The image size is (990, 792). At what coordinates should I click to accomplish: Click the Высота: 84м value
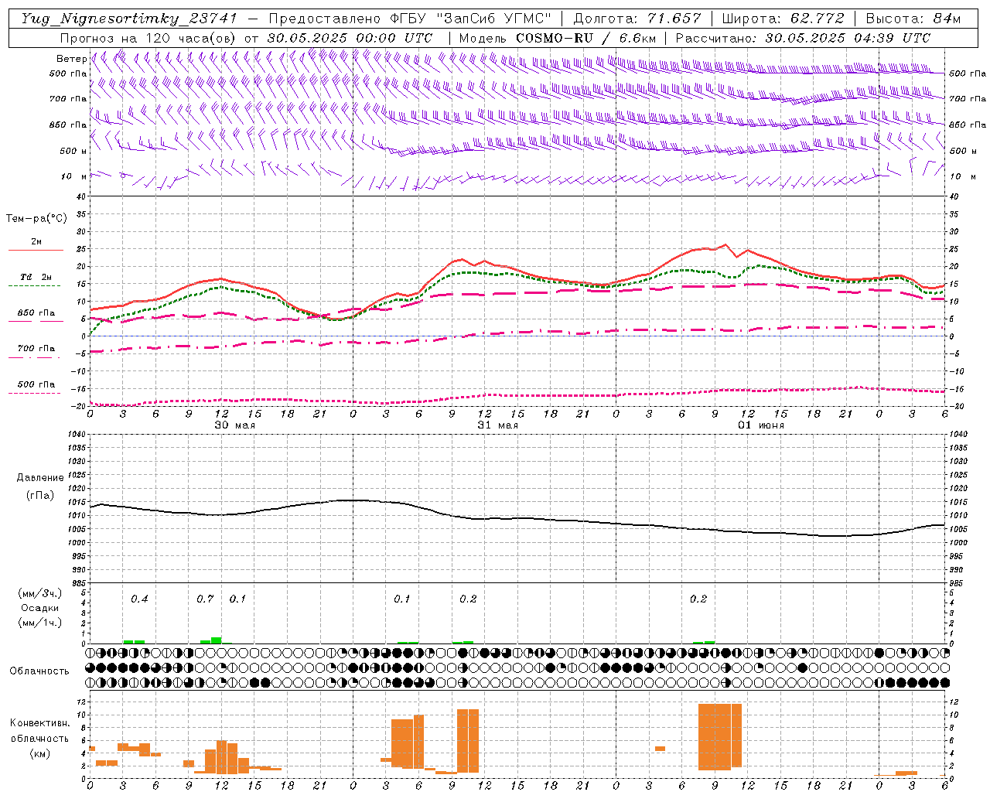tap(913, 19)
